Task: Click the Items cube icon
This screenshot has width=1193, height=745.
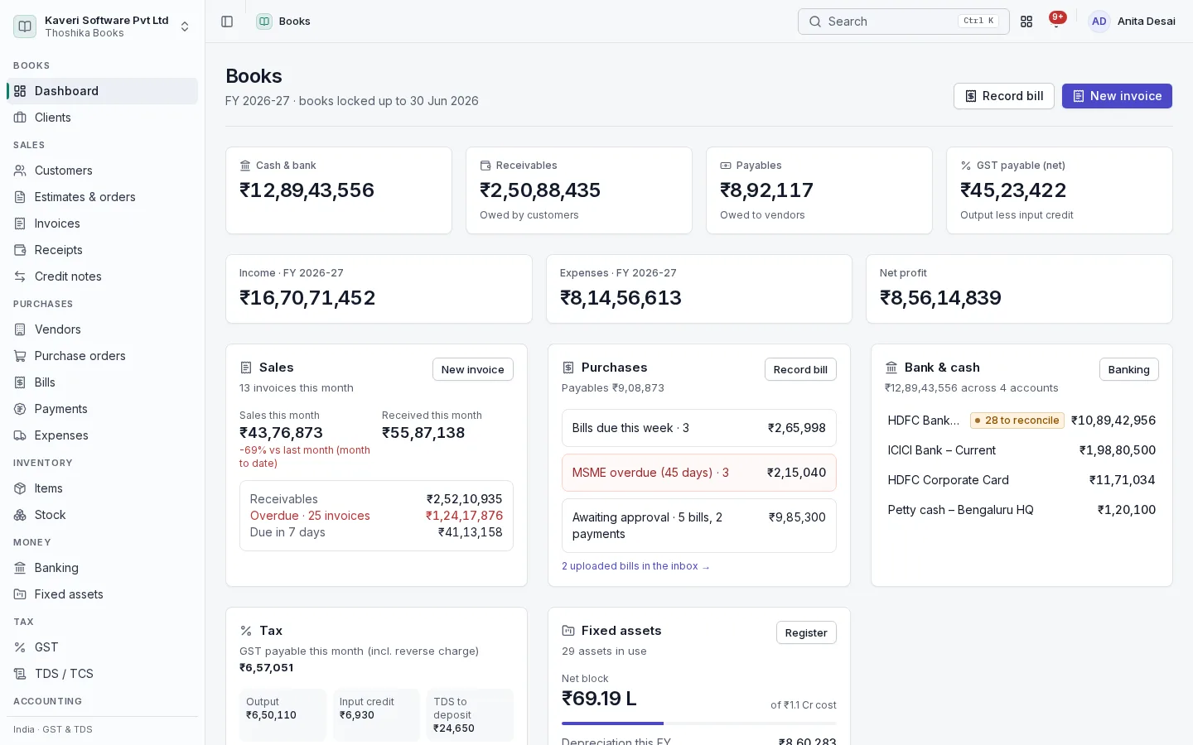Action: coord(20,488)
